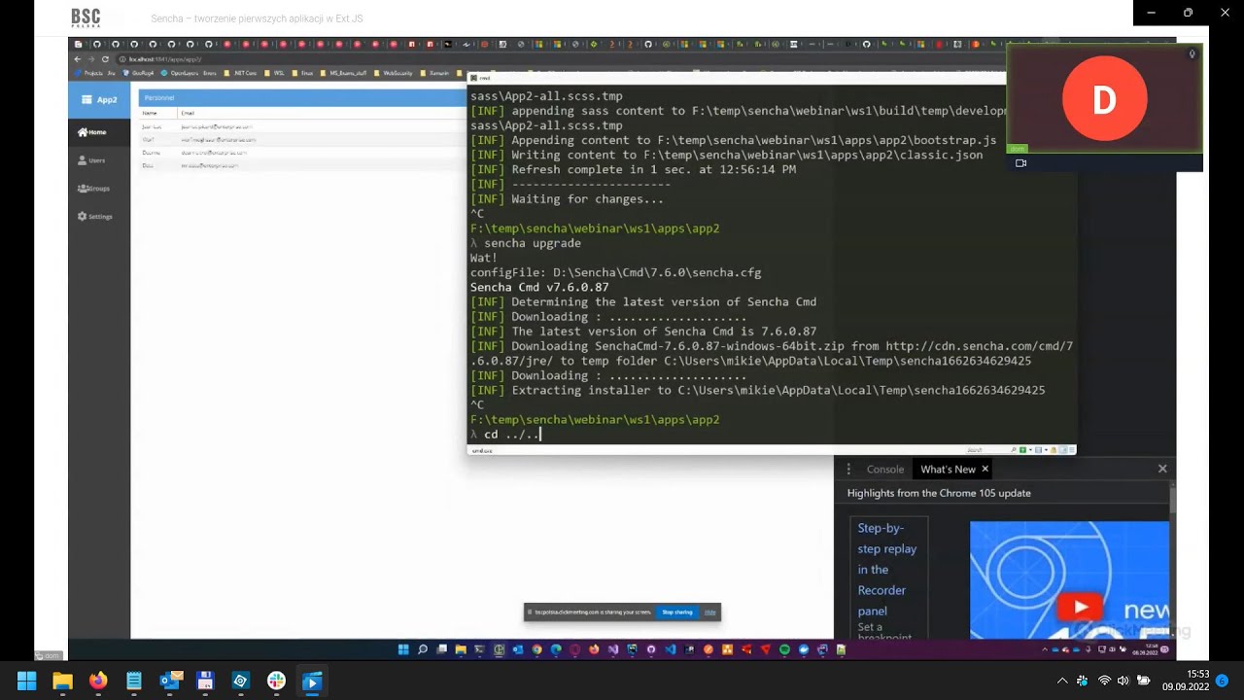Image resolution: width=1244 pixels, height=700 pixels.
Task: Open File Explorer from the host taskbar
Action: (62, 682)
